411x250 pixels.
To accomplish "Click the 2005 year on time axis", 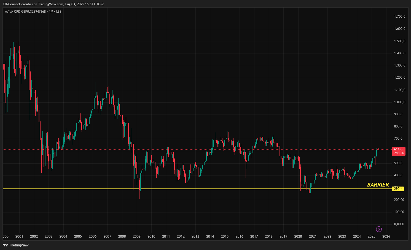I will coord(78,236).
